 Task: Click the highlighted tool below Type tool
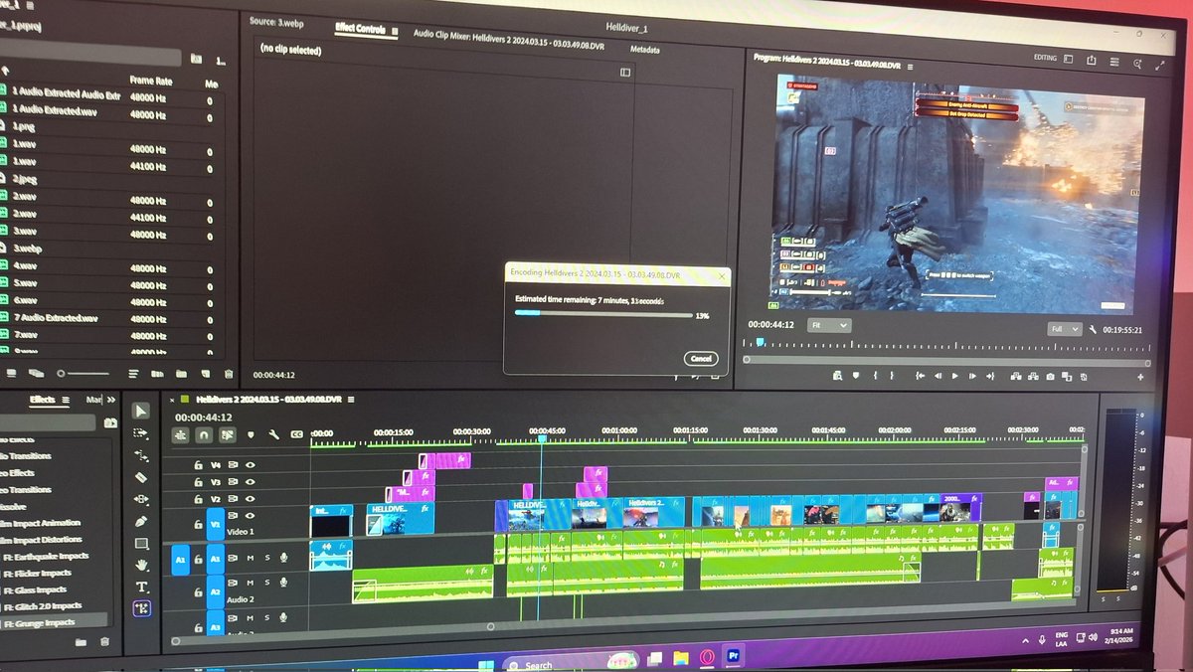pyautogui.click(x=141, y=608)
